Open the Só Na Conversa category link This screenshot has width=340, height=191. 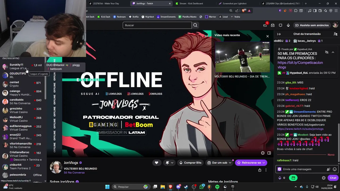coord(74,172)
